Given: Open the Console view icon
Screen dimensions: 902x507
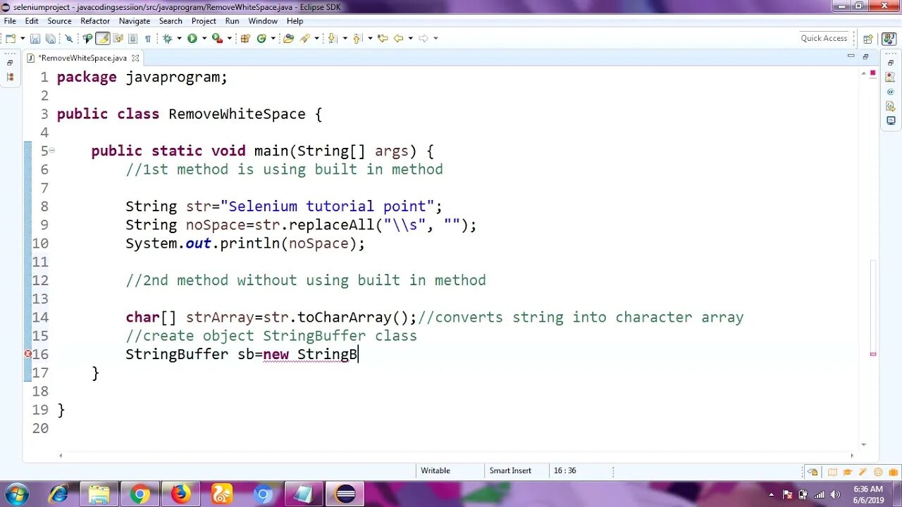Looking at the screenshot, I should tap(891, 121).
